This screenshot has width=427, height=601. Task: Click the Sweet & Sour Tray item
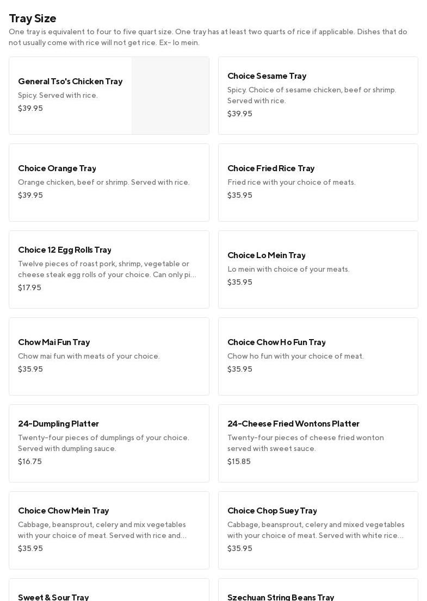[53, 597]
